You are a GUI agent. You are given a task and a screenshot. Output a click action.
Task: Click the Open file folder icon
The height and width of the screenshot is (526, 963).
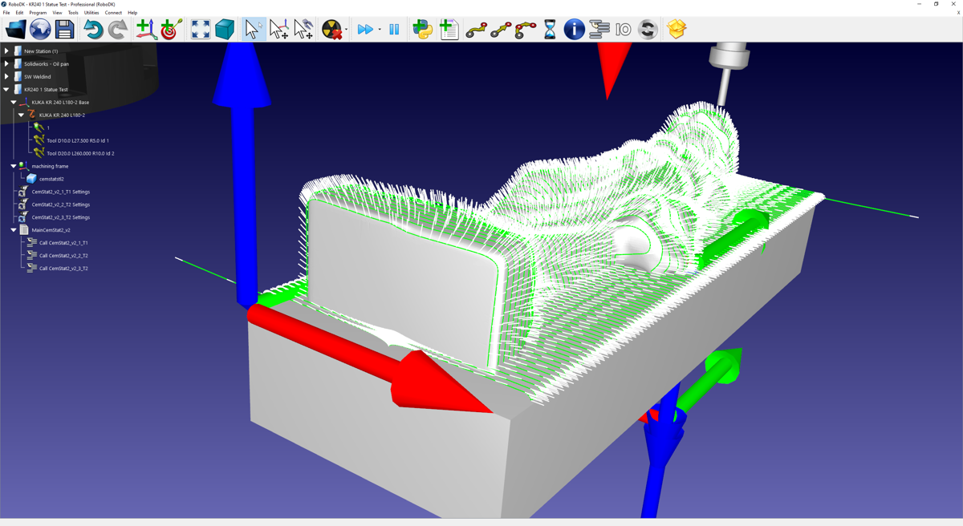[x=15, y=30]
